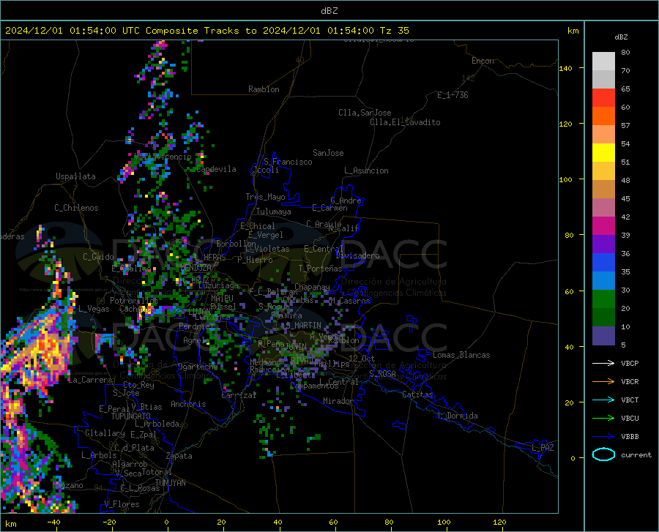The image size is (659, 532).
Task: Click the Divisadero label on map
Action: pyautogui.click(x=357, y=255)
